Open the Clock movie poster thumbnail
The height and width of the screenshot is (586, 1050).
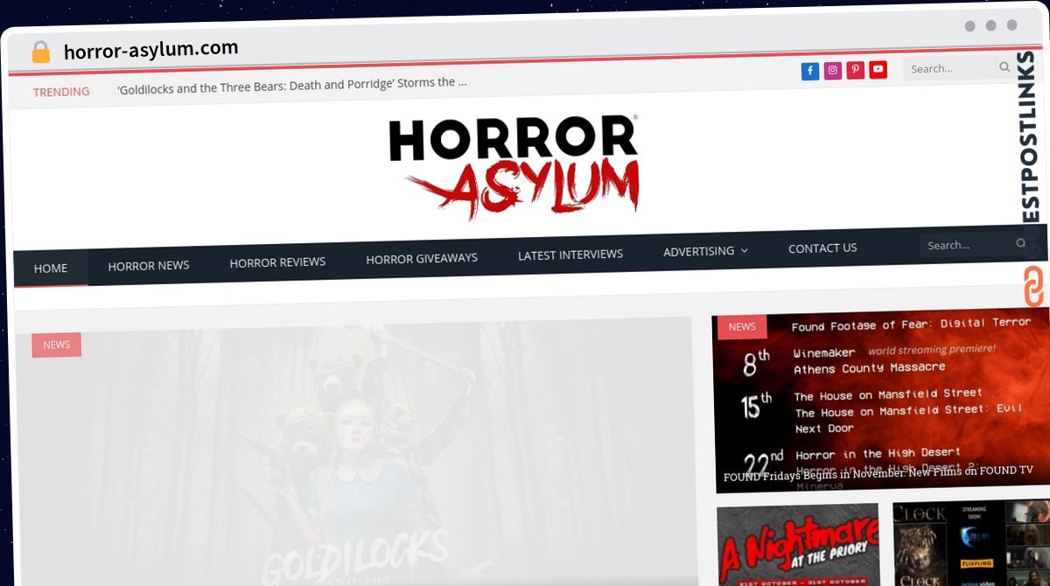point(971,542)
